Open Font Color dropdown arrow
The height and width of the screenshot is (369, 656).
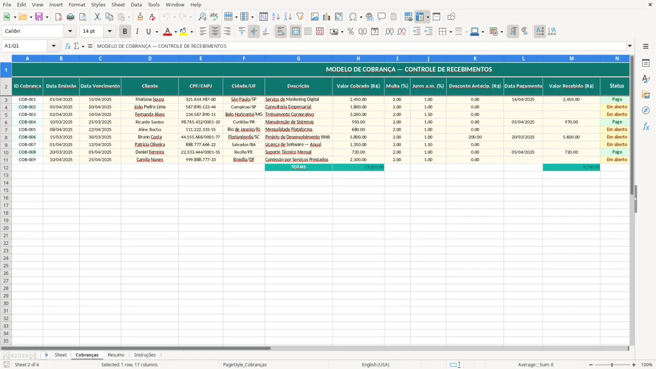pyautogui.click(x=175, y=32)
